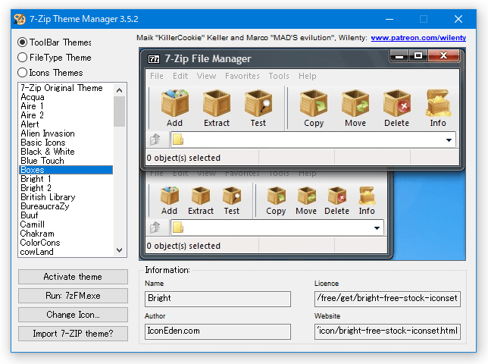Click the theme list scroll up arrow
This screenshot has width=488, height=364.
coord(119,90)
